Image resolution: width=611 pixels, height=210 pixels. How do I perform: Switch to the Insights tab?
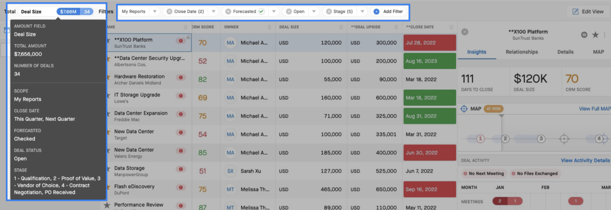pos(476,52)
